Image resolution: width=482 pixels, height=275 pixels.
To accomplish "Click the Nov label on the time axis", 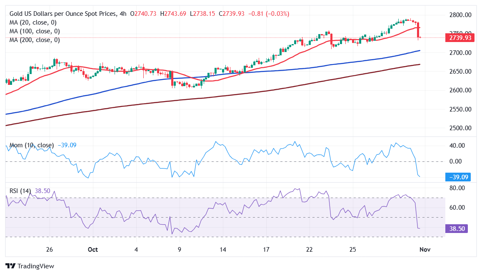I will click(x=424, y=250).
